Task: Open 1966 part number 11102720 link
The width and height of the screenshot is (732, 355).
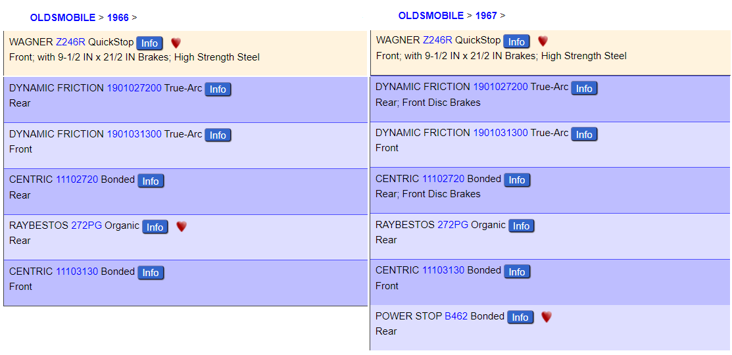Action: (77, 179)
